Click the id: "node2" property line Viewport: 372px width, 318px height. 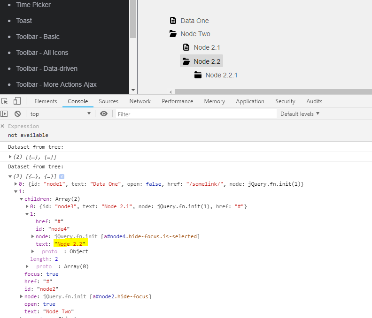click(41, 289)
